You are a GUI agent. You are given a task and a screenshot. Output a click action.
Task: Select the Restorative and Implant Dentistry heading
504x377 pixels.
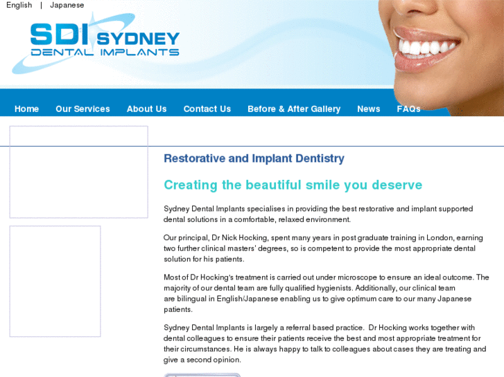tap(254, 158)
